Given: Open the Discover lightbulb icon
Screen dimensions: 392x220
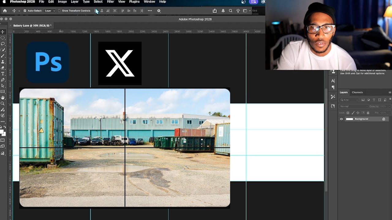Looking at the screenshot, I should tap(238, 11).
